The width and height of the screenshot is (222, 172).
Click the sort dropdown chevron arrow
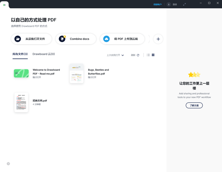(123, 55)
